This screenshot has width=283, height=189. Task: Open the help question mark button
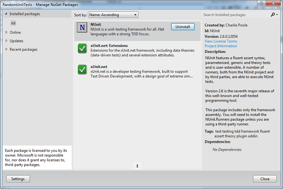[262, 3]
